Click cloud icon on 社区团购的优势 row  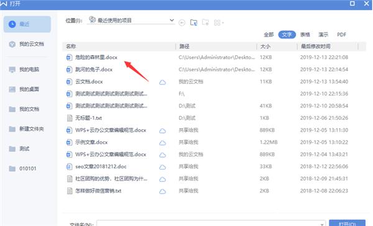(162, 179)
